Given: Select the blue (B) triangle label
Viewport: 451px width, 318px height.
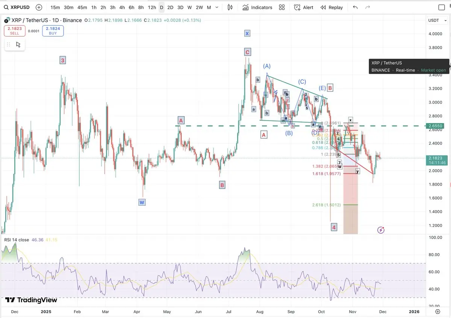Looking at the screenshot, I should pyautogui.click(x=289, y=133).
